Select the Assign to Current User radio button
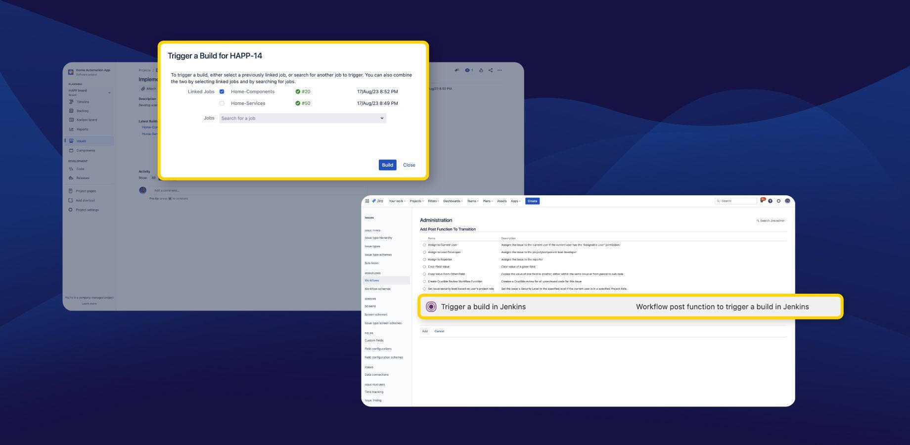Image resolution: width=910 pixels, height=445 pixels. coord(424,245)
